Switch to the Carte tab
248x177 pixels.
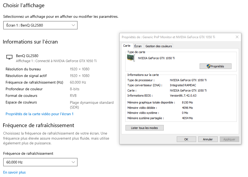pyautogui.click(x=127, y=46)
